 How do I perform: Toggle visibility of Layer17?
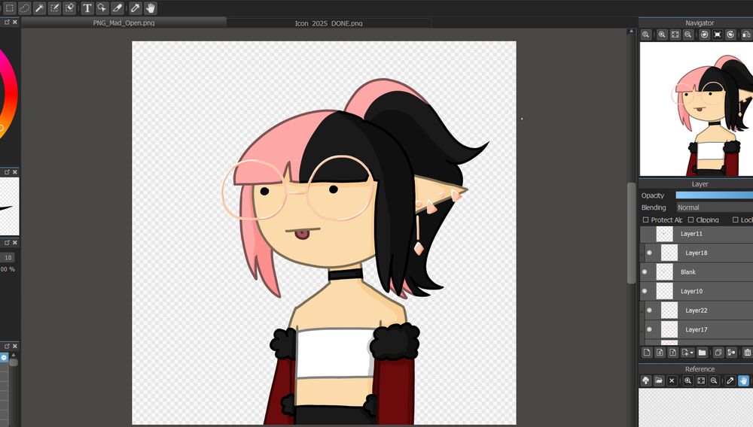point(649,329)
